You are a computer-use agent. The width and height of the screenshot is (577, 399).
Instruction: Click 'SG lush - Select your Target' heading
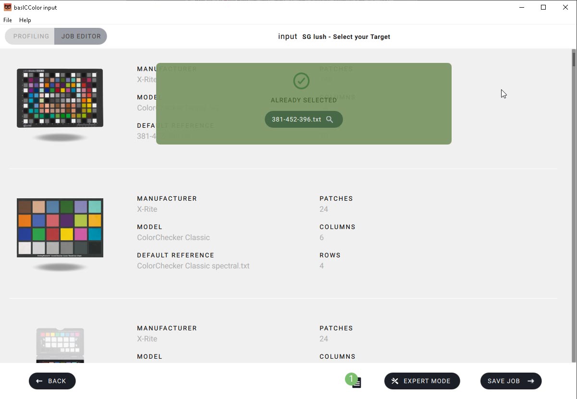coord(346,37)
